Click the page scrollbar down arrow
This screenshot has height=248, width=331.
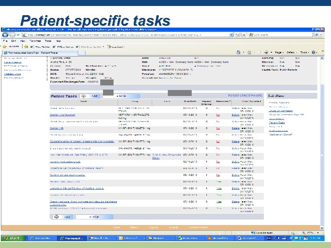point(322,228)
